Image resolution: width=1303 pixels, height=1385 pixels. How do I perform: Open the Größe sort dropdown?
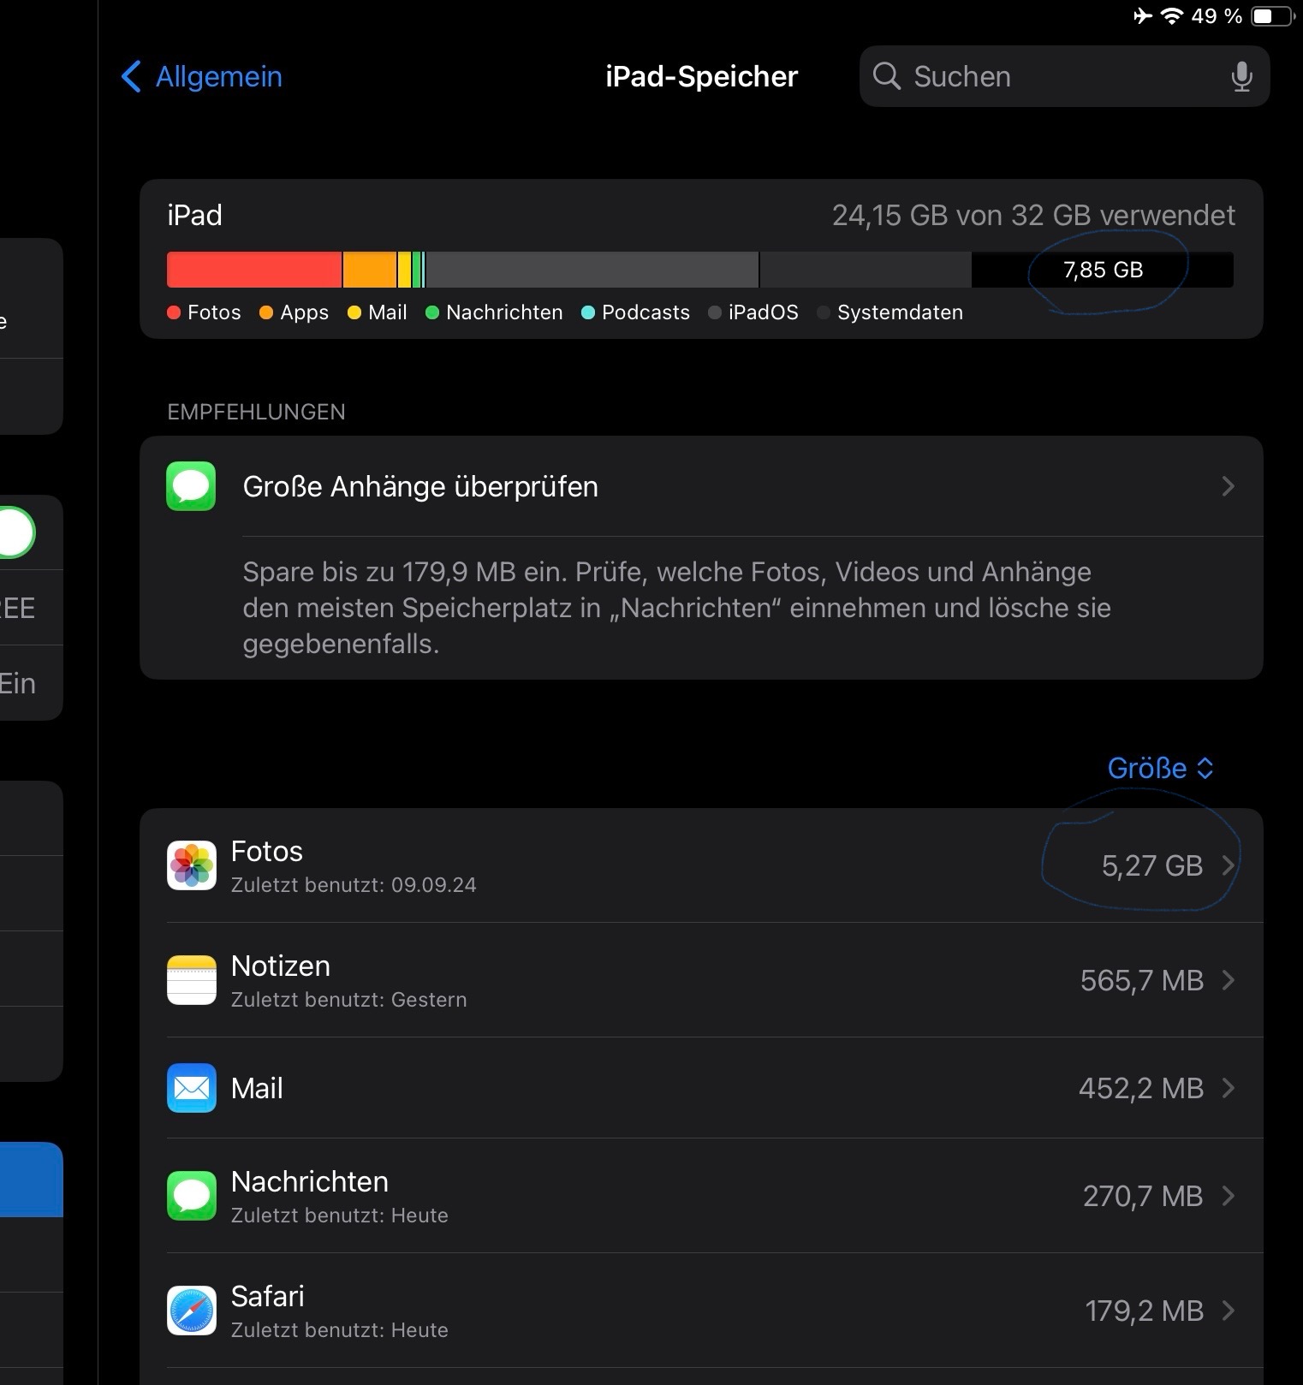pos(1160,769)
